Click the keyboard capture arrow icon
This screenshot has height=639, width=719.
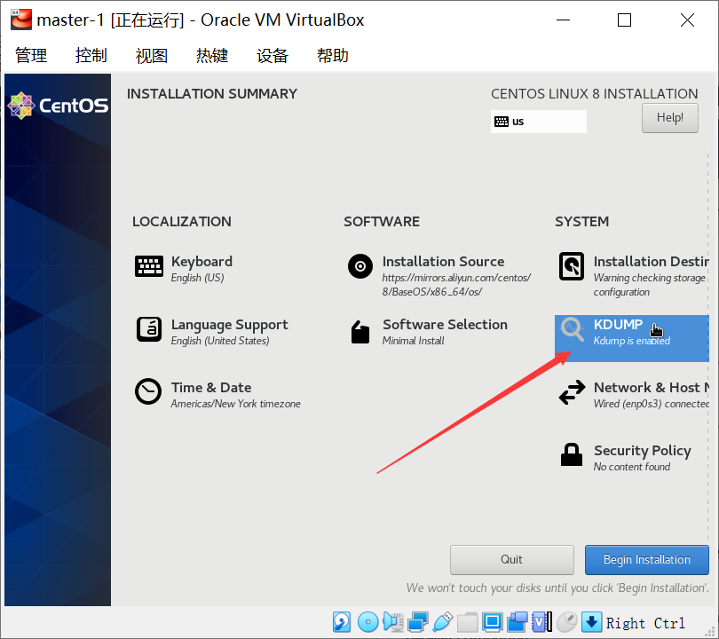(x=591, y=622)
